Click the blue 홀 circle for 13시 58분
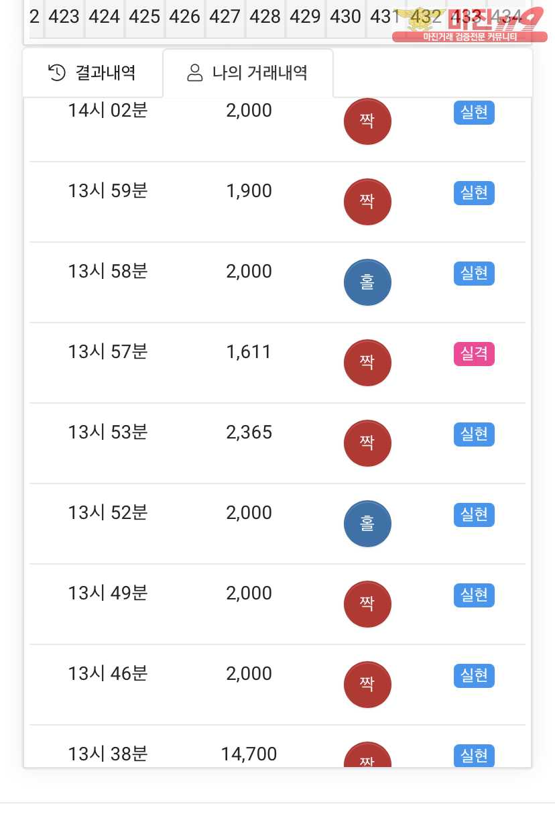 (367, 282)
